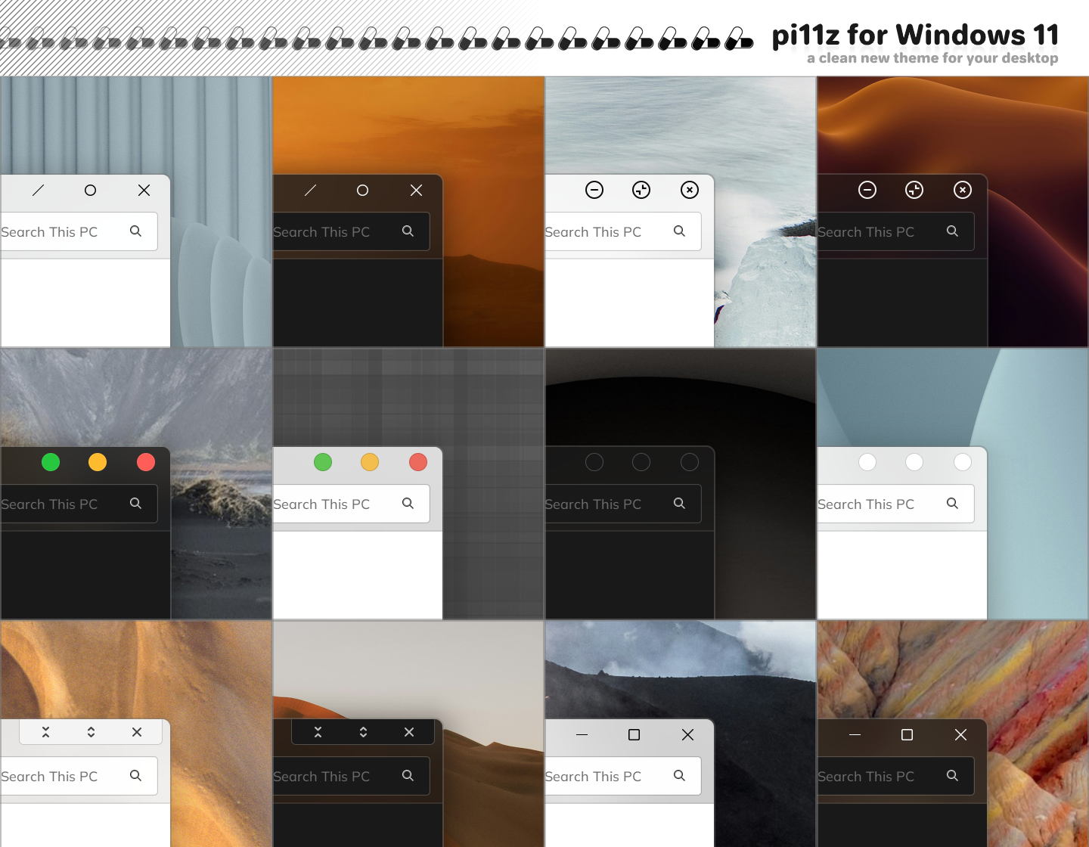
Task: Click magnifier icon in desert dune tile search box
Action: click(x=408, y=776)
